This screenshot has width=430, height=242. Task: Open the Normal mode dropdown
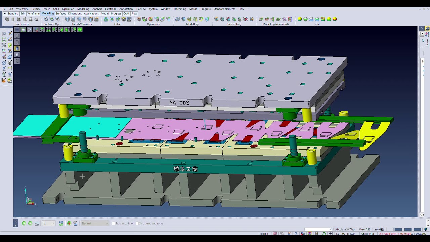pos(95,223)
